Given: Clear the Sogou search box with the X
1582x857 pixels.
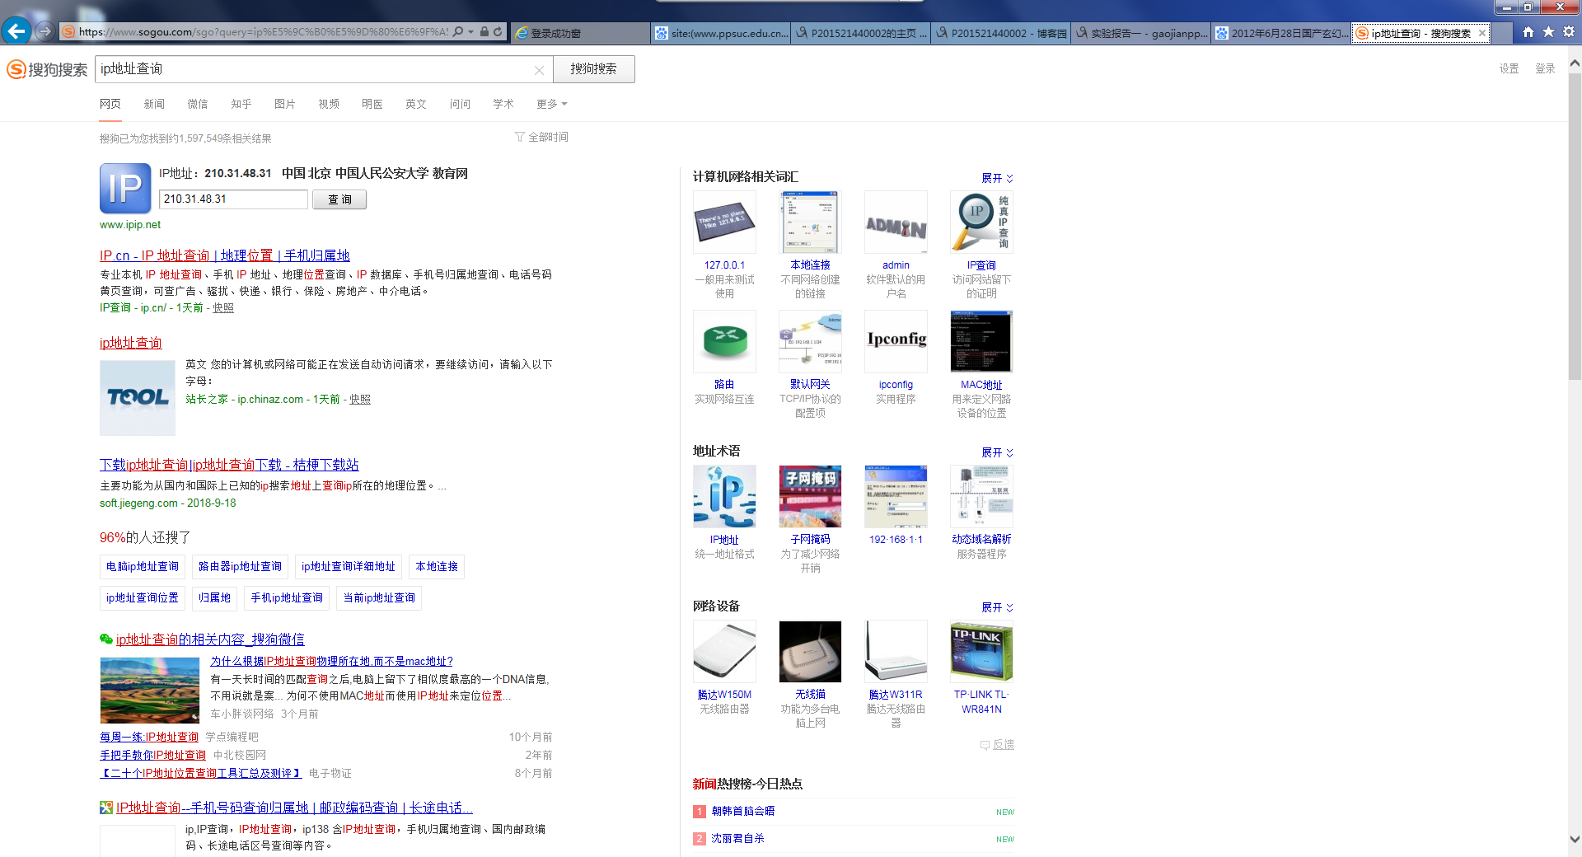Looking at the screenshot, I should point(539,70).
